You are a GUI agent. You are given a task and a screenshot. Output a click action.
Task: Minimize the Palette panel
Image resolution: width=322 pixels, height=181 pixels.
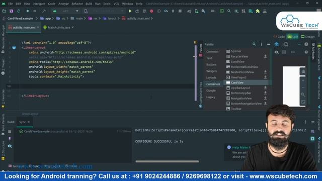click(x=268, y=44)
